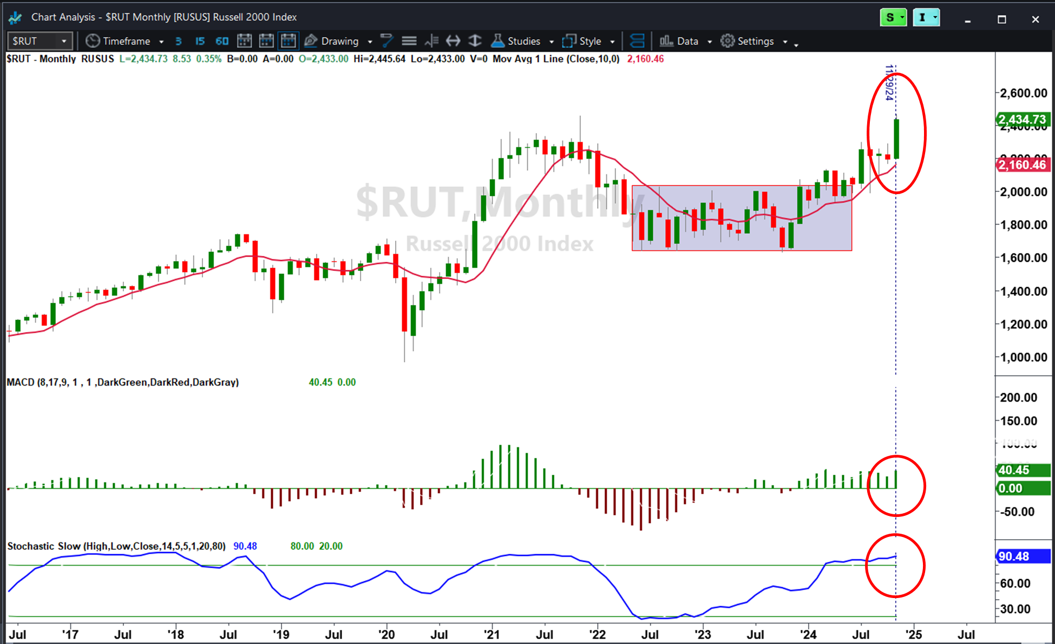Open the Settings menu label
The width and height of the screenshot is (1055, 644).
click(756, 41)
